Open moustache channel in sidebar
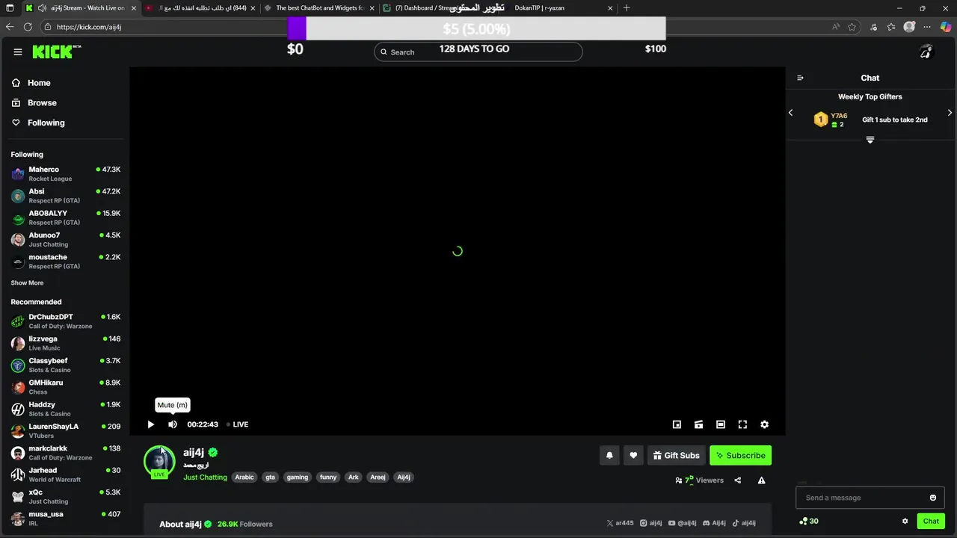957x538 pixels. pyautogui.click(x=66, y=262)
